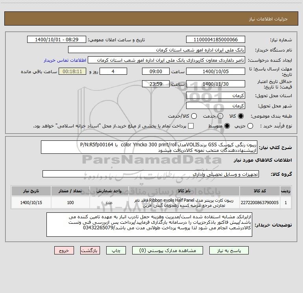Click the delivery city field کرمان
This screenshot has height=293, width=303.
[216, 106]
